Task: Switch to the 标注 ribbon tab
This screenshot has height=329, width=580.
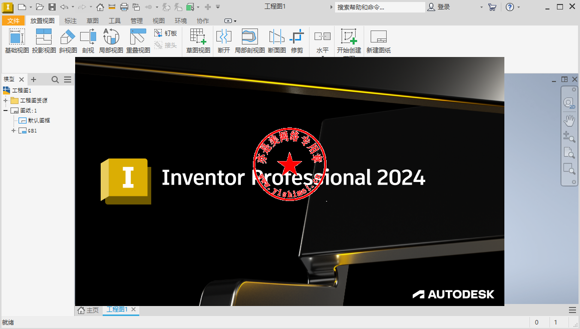Action: pos(70,20)
